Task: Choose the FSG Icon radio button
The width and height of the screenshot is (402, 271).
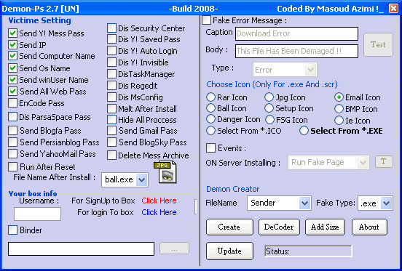Action: [269, 120]
